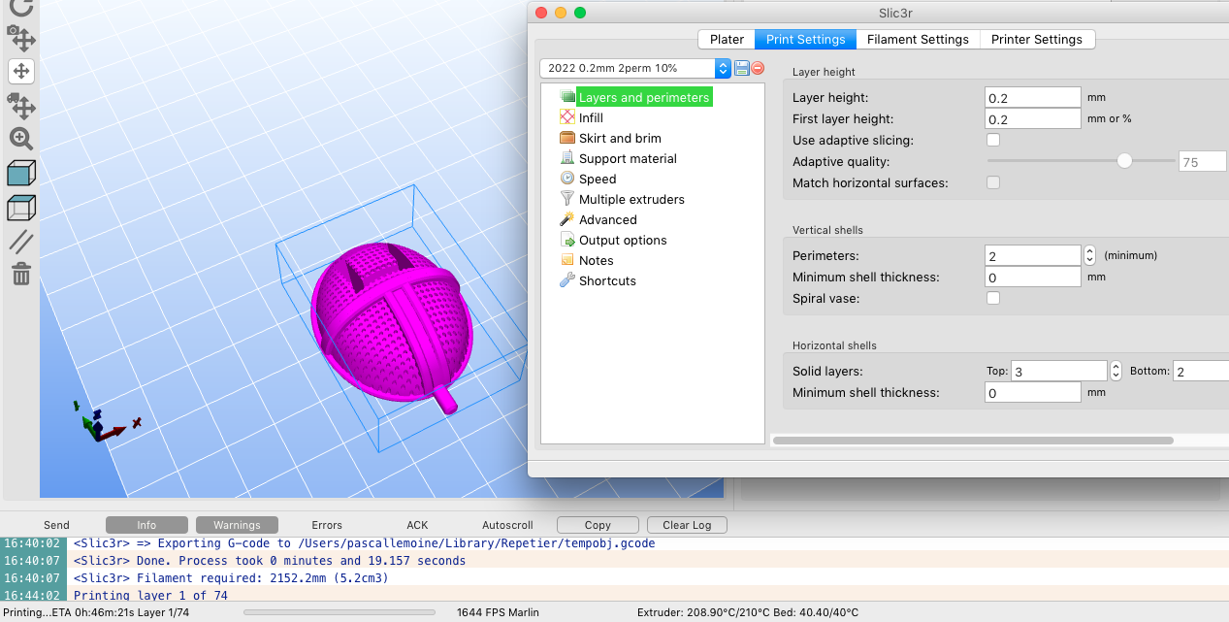Click the Extruder and Bed temperature status
Image resolution: width=1229 pixels, height=622 pixels.
click(748, 612)
